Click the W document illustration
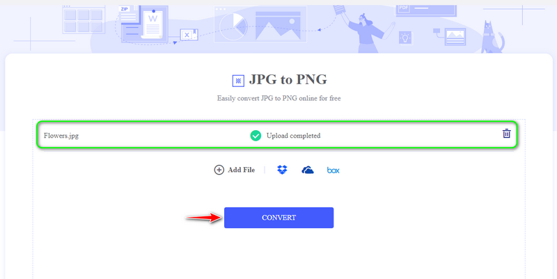557x279 pixels. [152, 21]
